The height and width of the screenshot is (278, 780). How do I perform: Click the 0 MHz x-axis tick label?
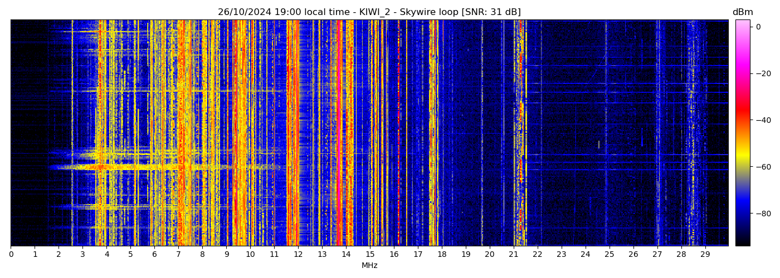coord(11,255)
